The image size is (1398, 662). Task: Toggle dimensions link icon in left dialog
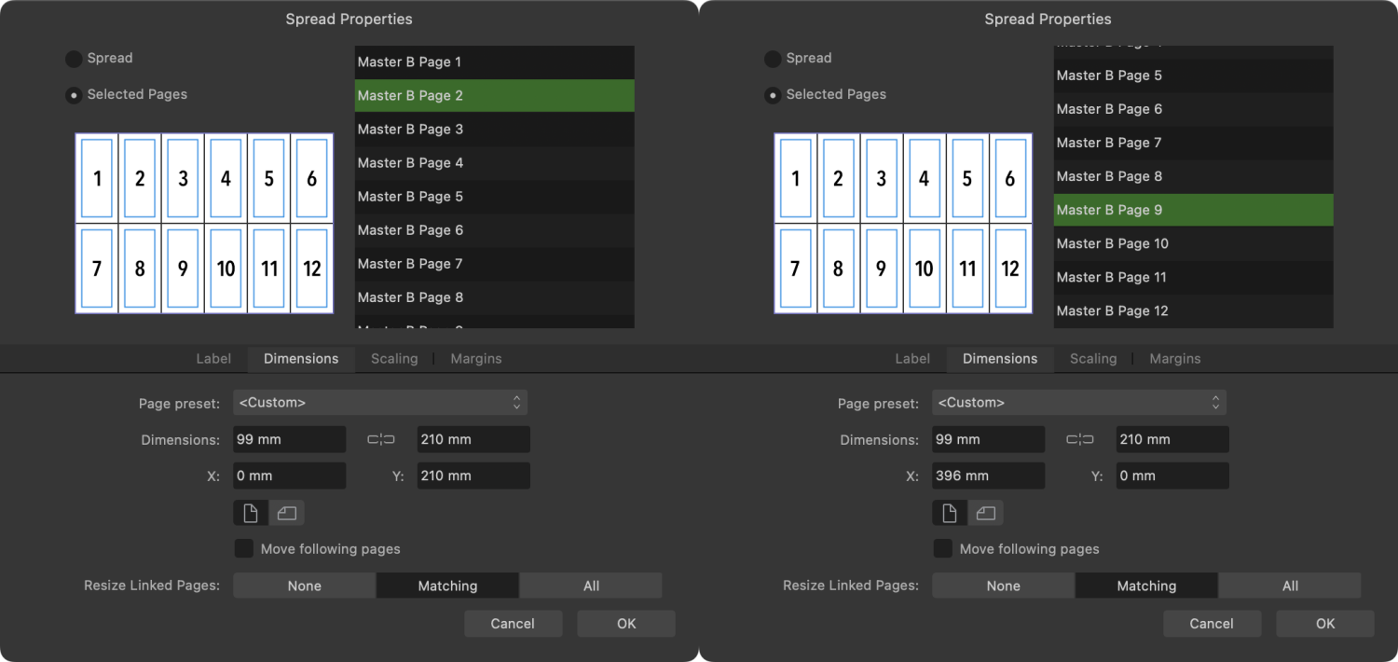[x=380, y=439]
